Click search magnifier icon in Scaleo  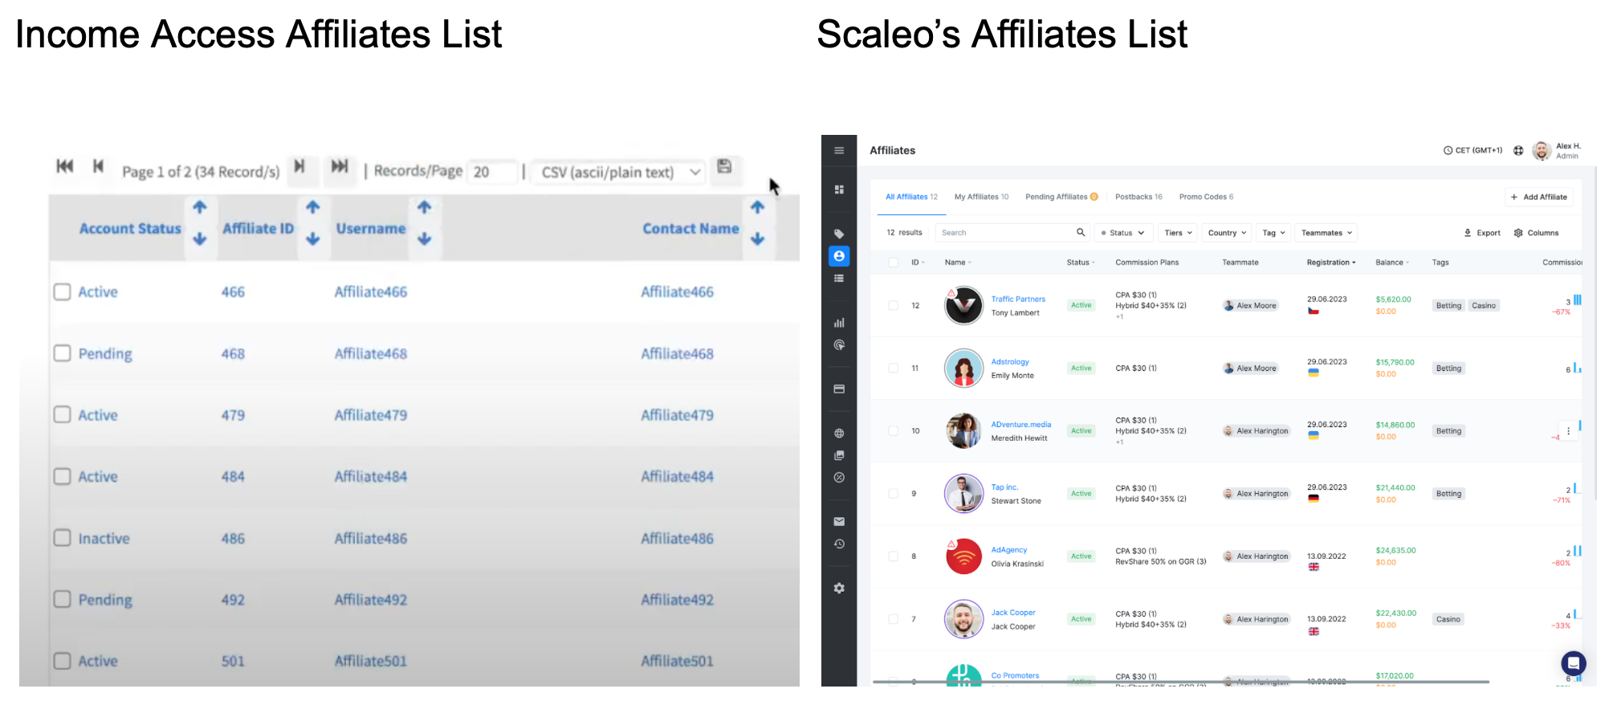point(1081,233)
